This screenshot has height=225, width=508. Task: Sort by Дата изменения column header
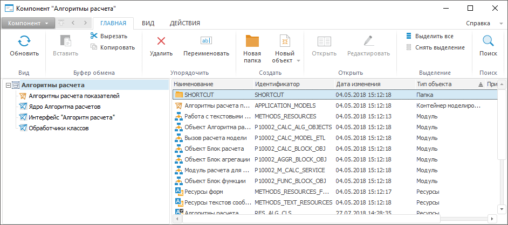(359, 84)
